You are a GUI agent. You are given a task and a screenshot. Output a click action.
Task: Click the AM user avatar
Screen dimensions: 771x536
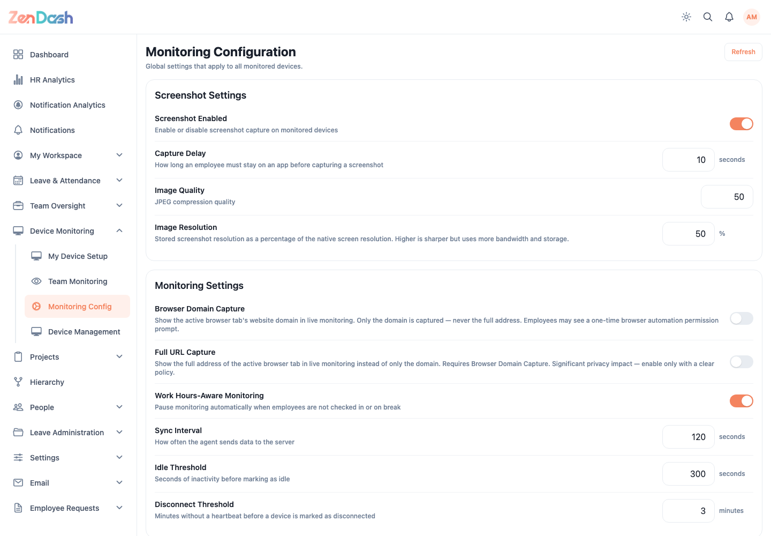(752, 17)
